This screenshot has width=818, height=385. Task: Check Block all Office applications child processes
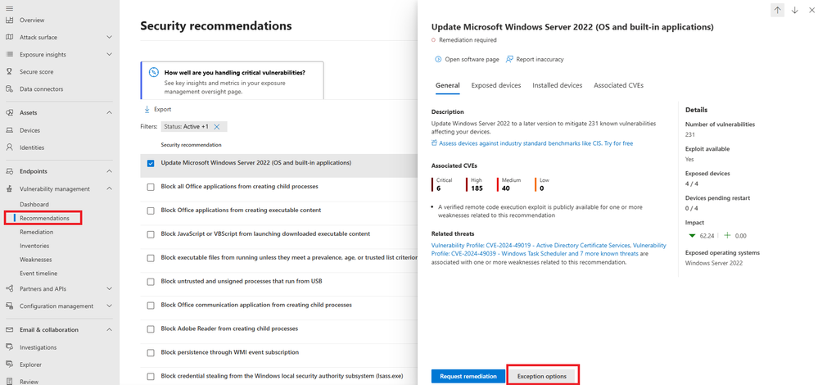coord(151,187)
